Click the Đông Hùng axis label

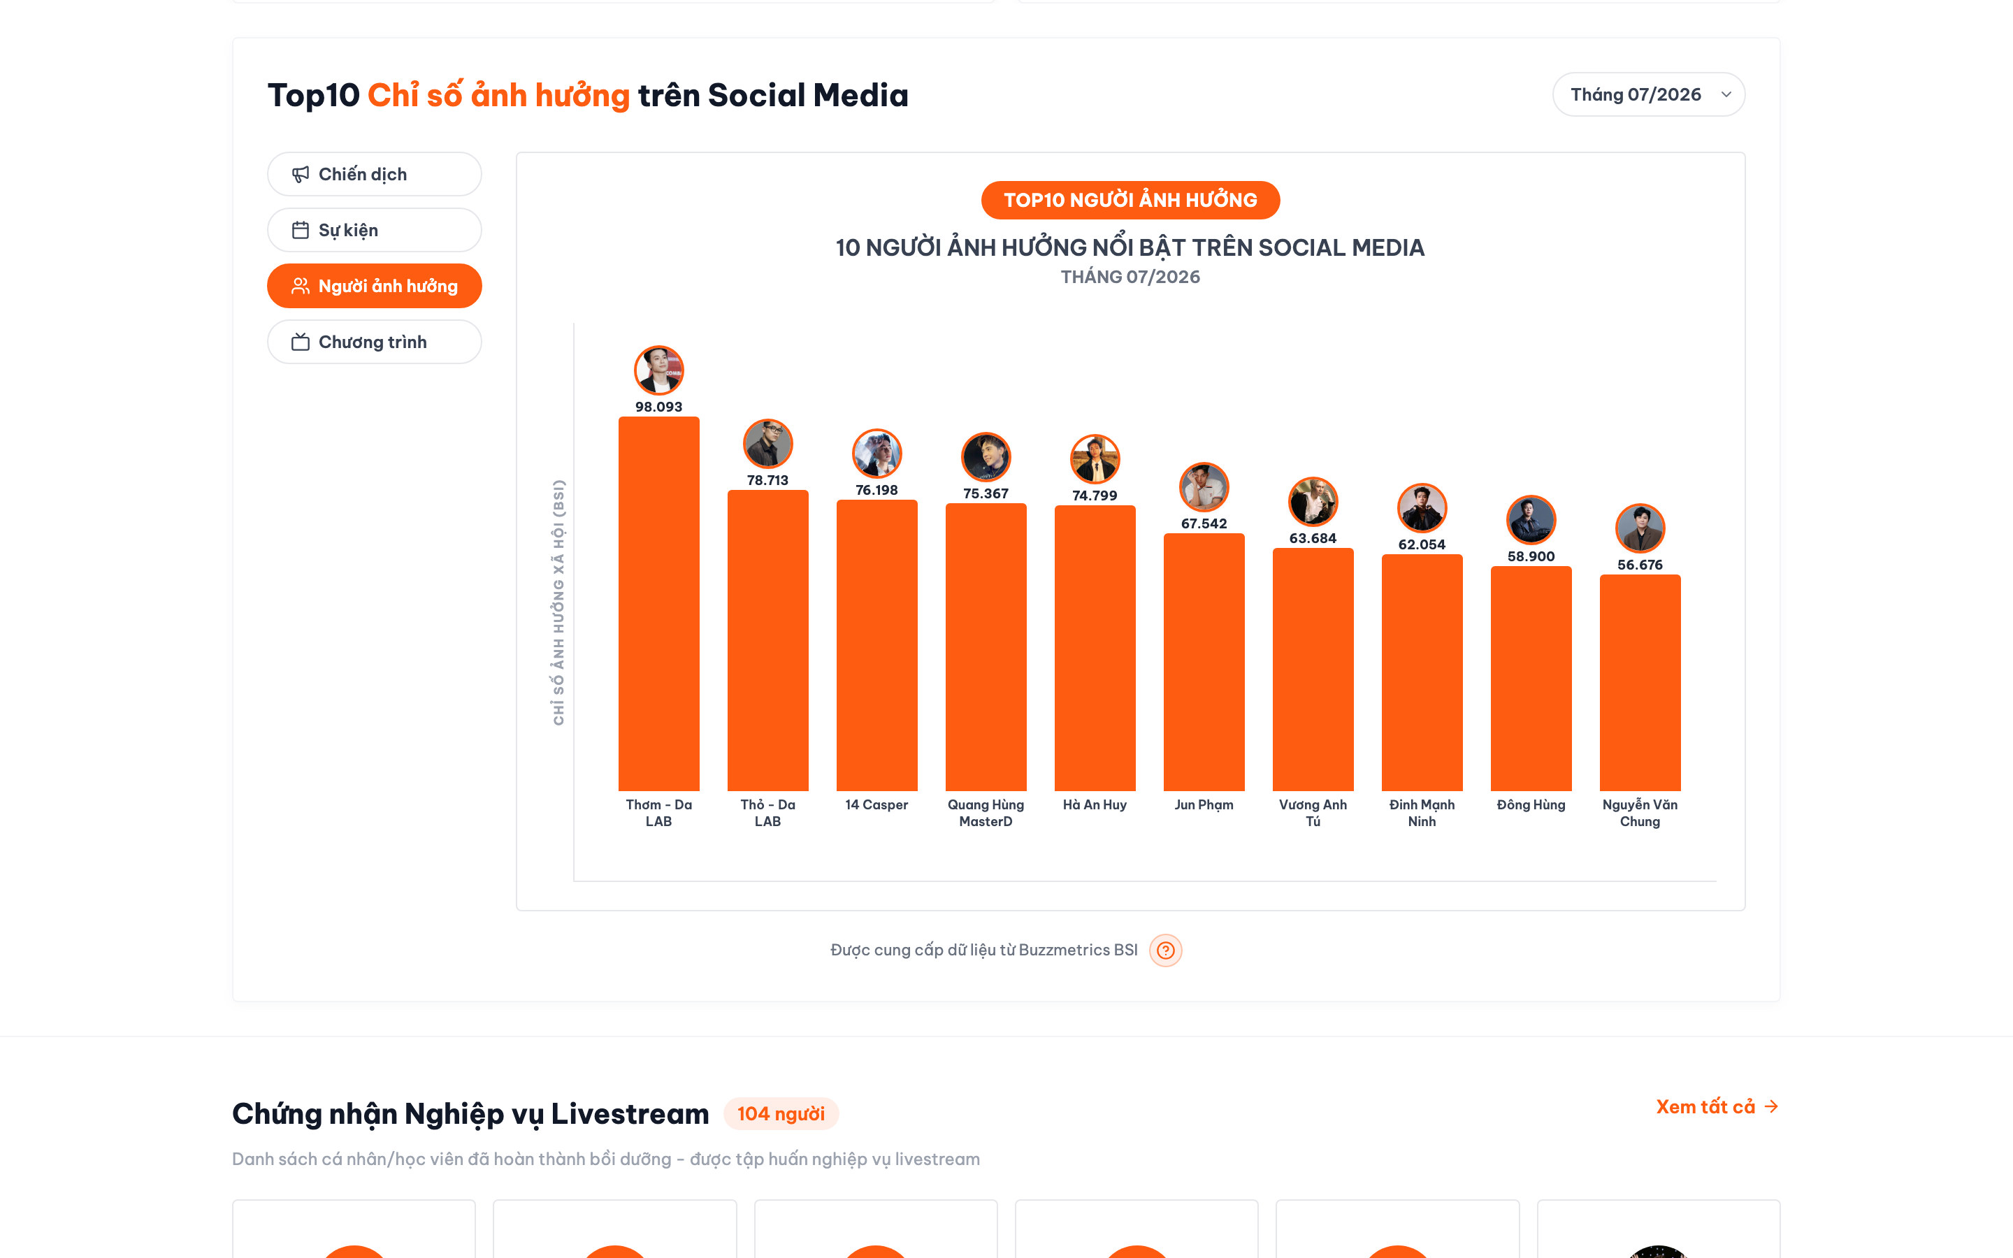pyautogui.click(x=1531, y=804)
